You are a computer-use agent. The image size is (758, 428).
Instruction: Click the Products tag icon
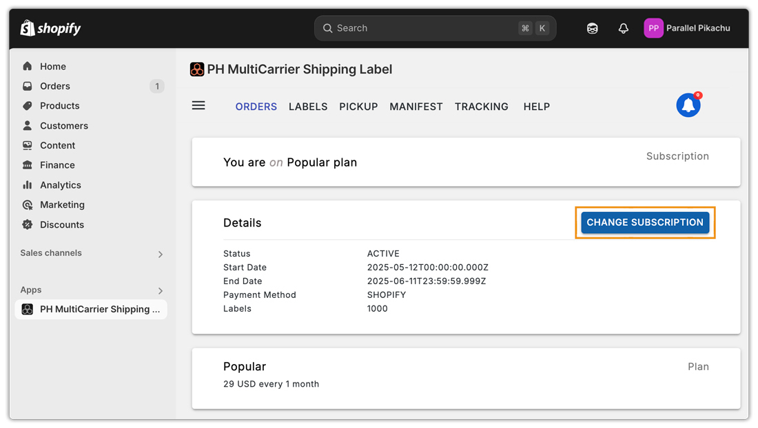pos(28,106)
